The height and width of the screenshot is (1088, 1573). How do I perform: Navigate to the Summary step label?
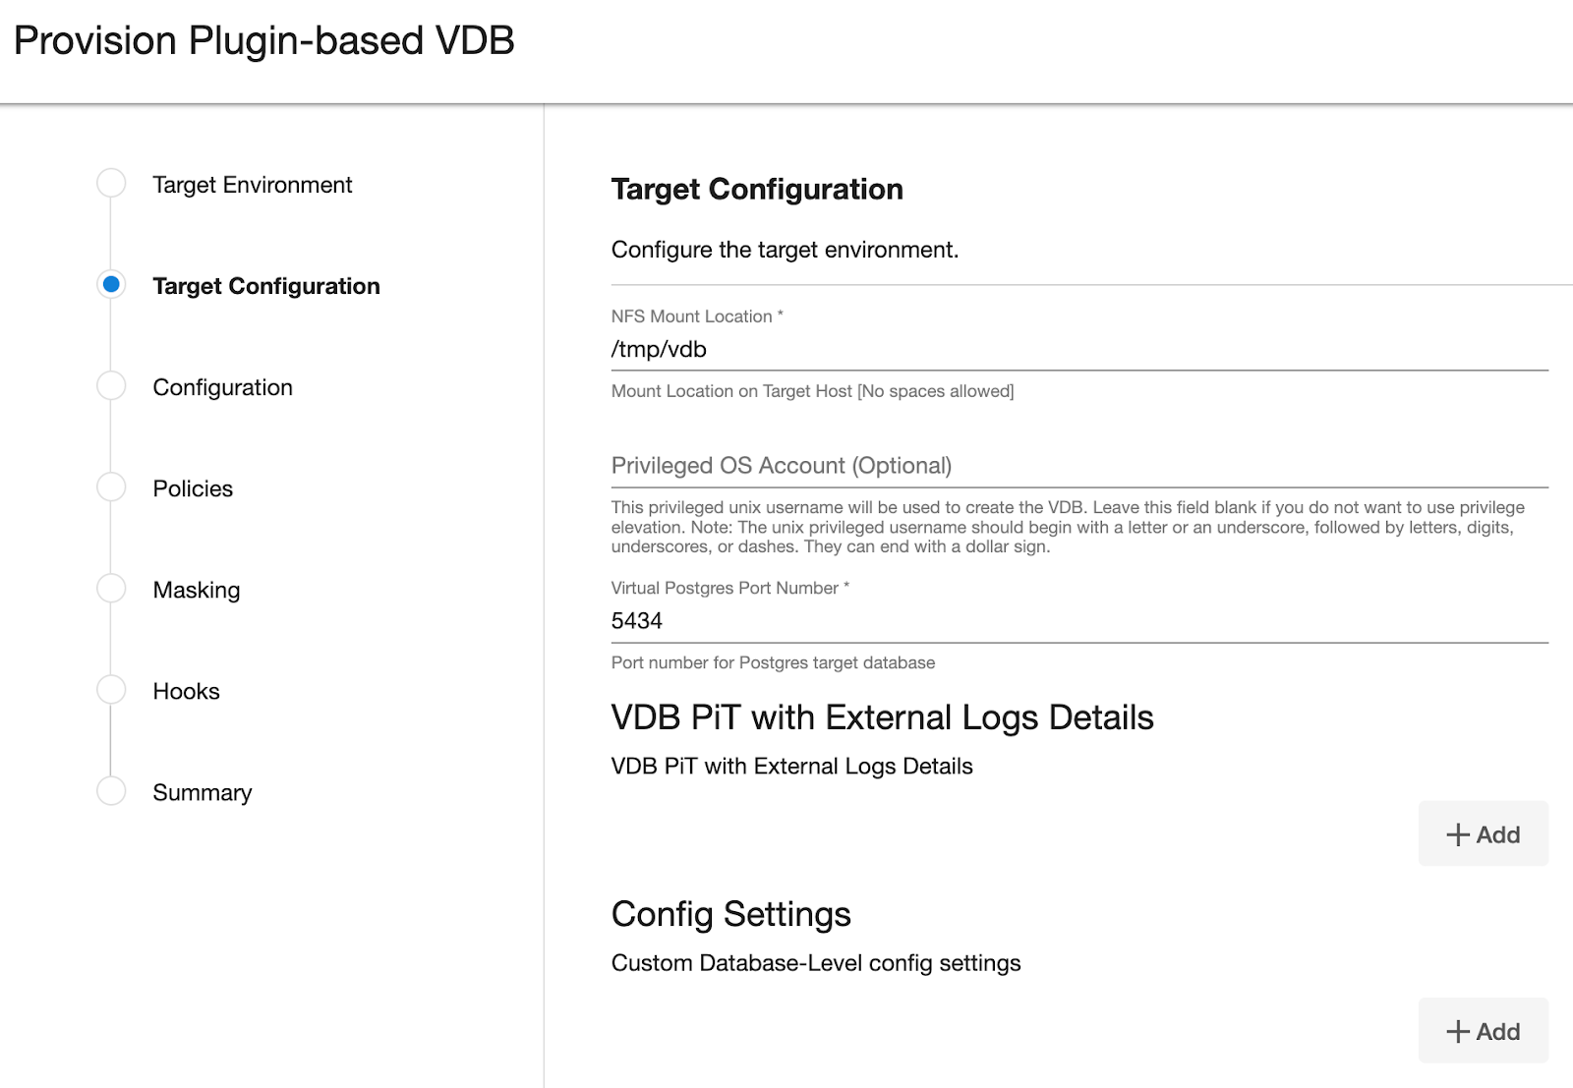(203, 792)
